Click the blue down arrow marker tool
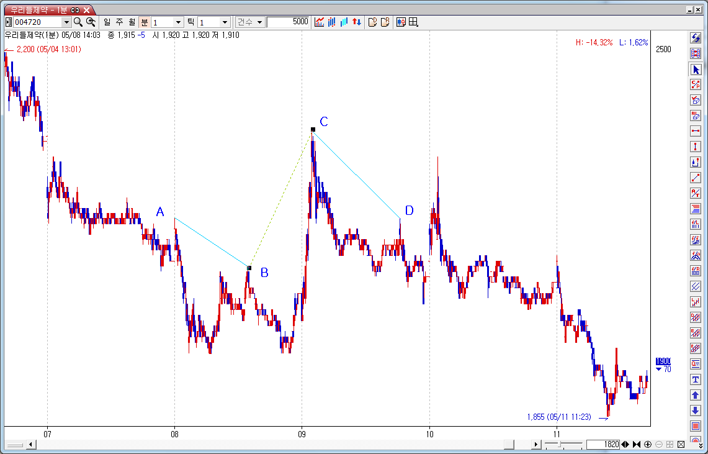Viewport: 708px width, 454px height. click(x=696, y=411)
